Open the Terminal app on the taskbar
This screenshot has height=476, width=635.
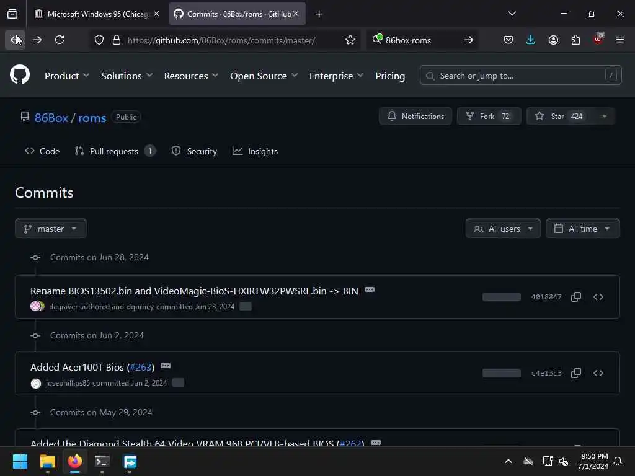[x=102, y=461]
